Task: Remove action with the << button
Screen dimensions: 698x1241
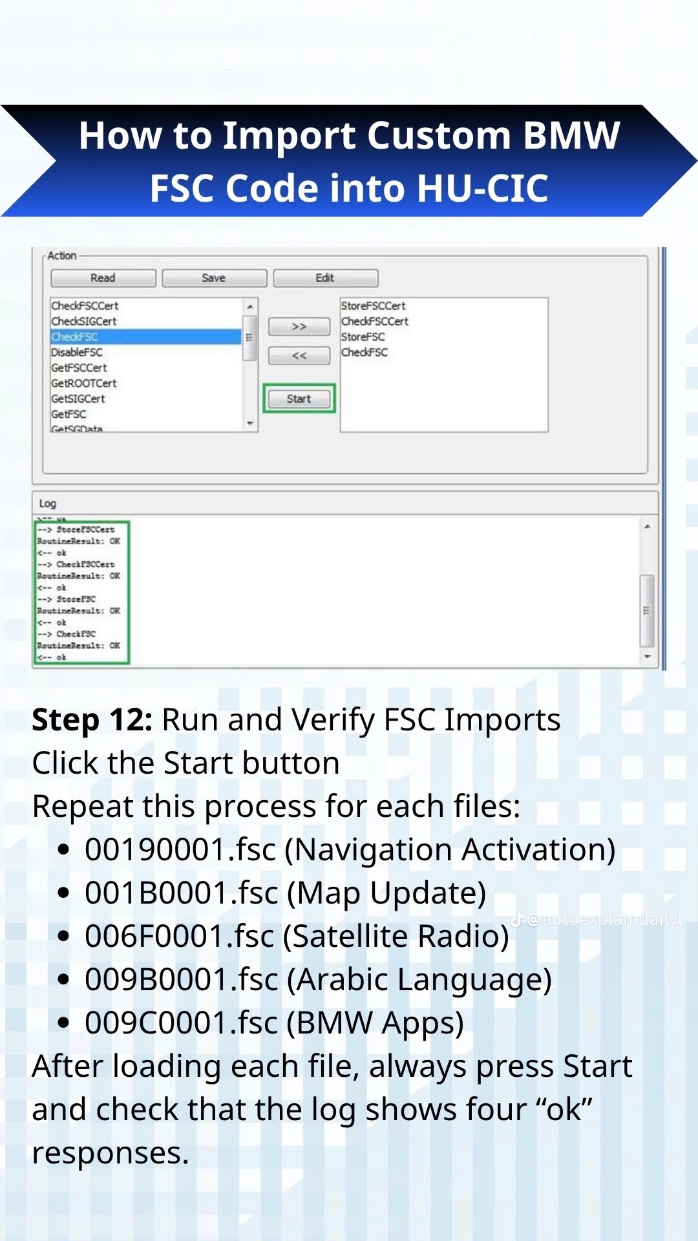Action: pyautogui.click(x=299, y=355)
